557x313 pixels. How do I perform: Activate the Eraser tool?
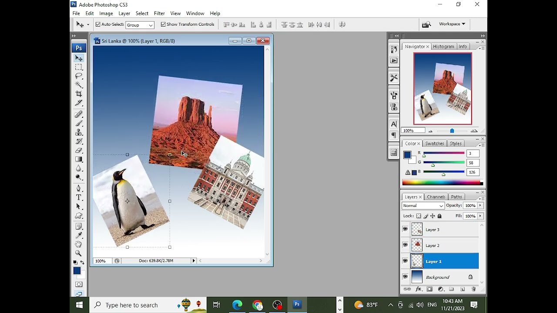(79, 150)
